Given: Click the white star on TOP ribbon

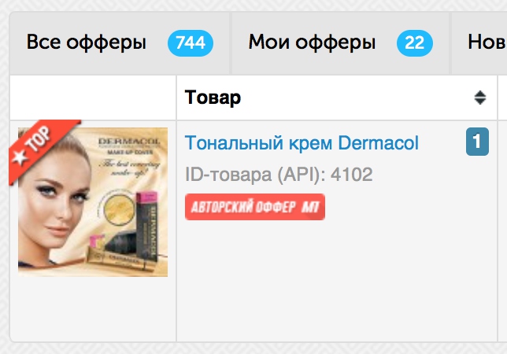Looking at the screenshot, I should (x=20, y=157).
